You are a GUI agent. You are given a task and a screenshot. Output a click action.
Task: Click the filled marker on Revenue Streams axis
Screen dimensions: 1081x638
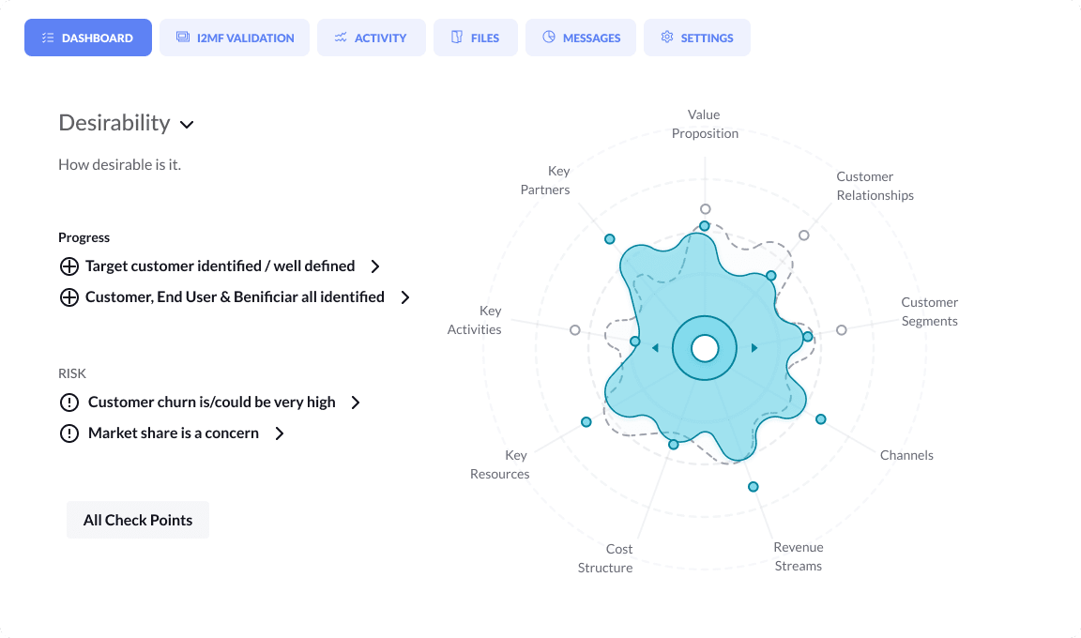[754, 487]
